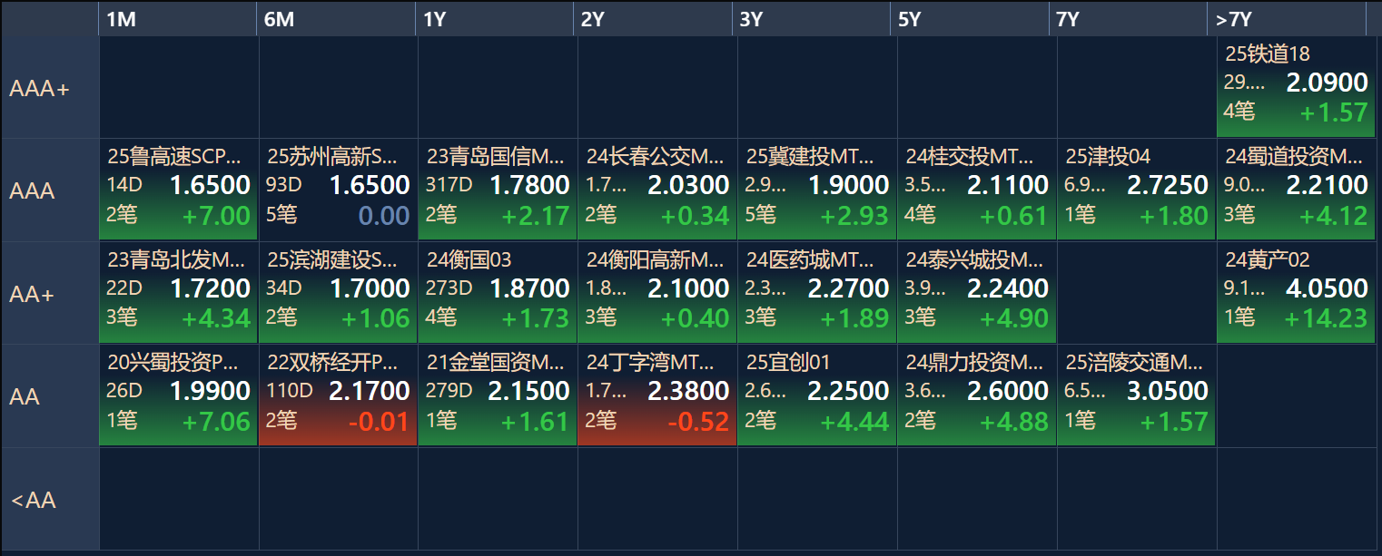Select the red 22双桥经开P bond tile
Viewport: 1382px width, 556px height.
338,395
